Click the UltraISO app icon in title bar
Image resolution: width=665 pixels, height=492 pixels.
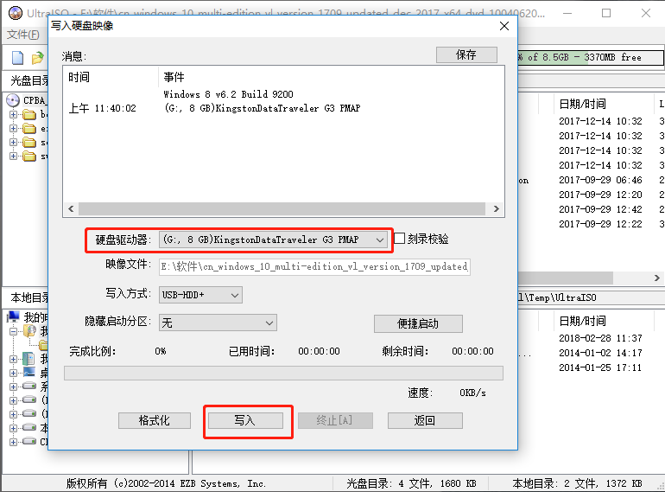pos(16,13)
